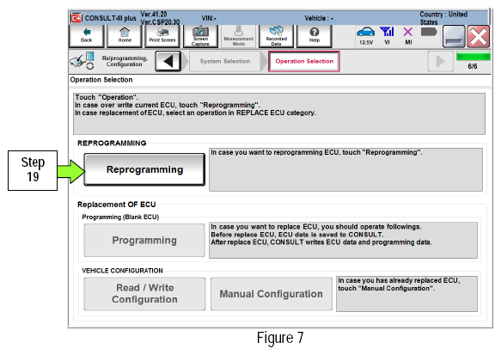
Task: Open Recorded Data icon
Action: click(x=277, y=36)
